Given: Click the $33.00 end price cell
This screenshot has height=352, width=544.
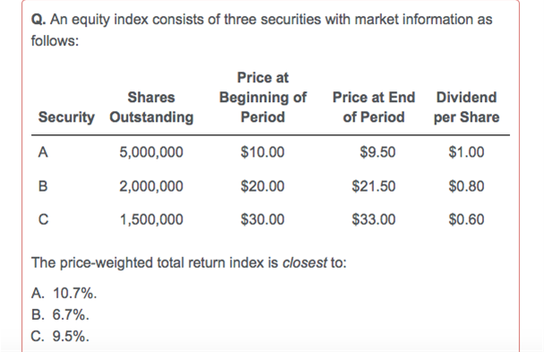Looking at the screenshot, I should [374, 219].
